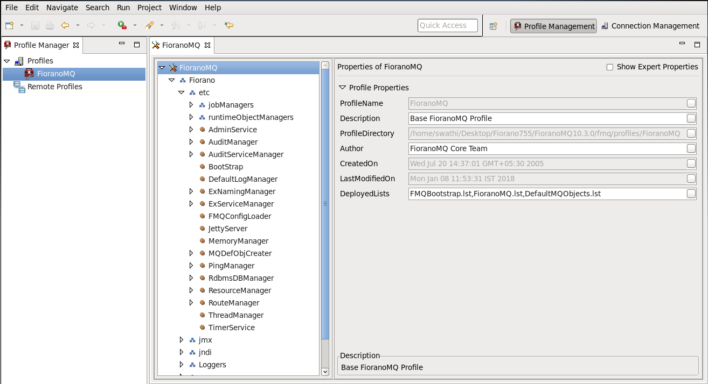Click the Back navigation arrow icon
The height and width of the screenshot is (384, 708).
click(65, 25)
